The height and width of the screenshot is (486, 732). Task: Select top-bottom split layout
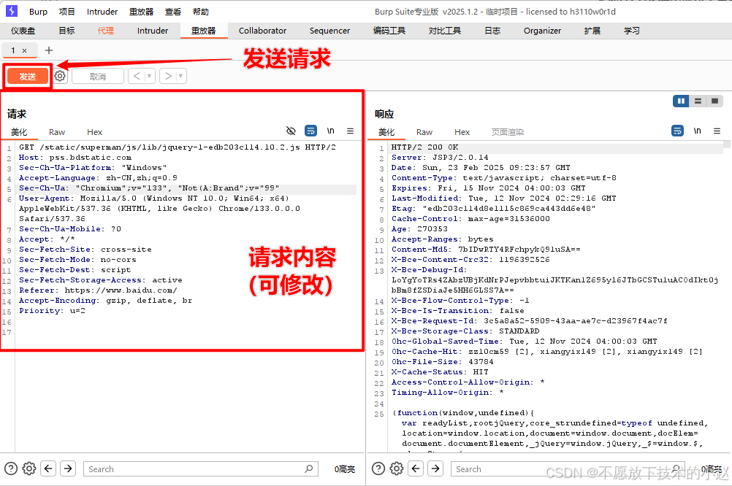[x=698, y=101]
